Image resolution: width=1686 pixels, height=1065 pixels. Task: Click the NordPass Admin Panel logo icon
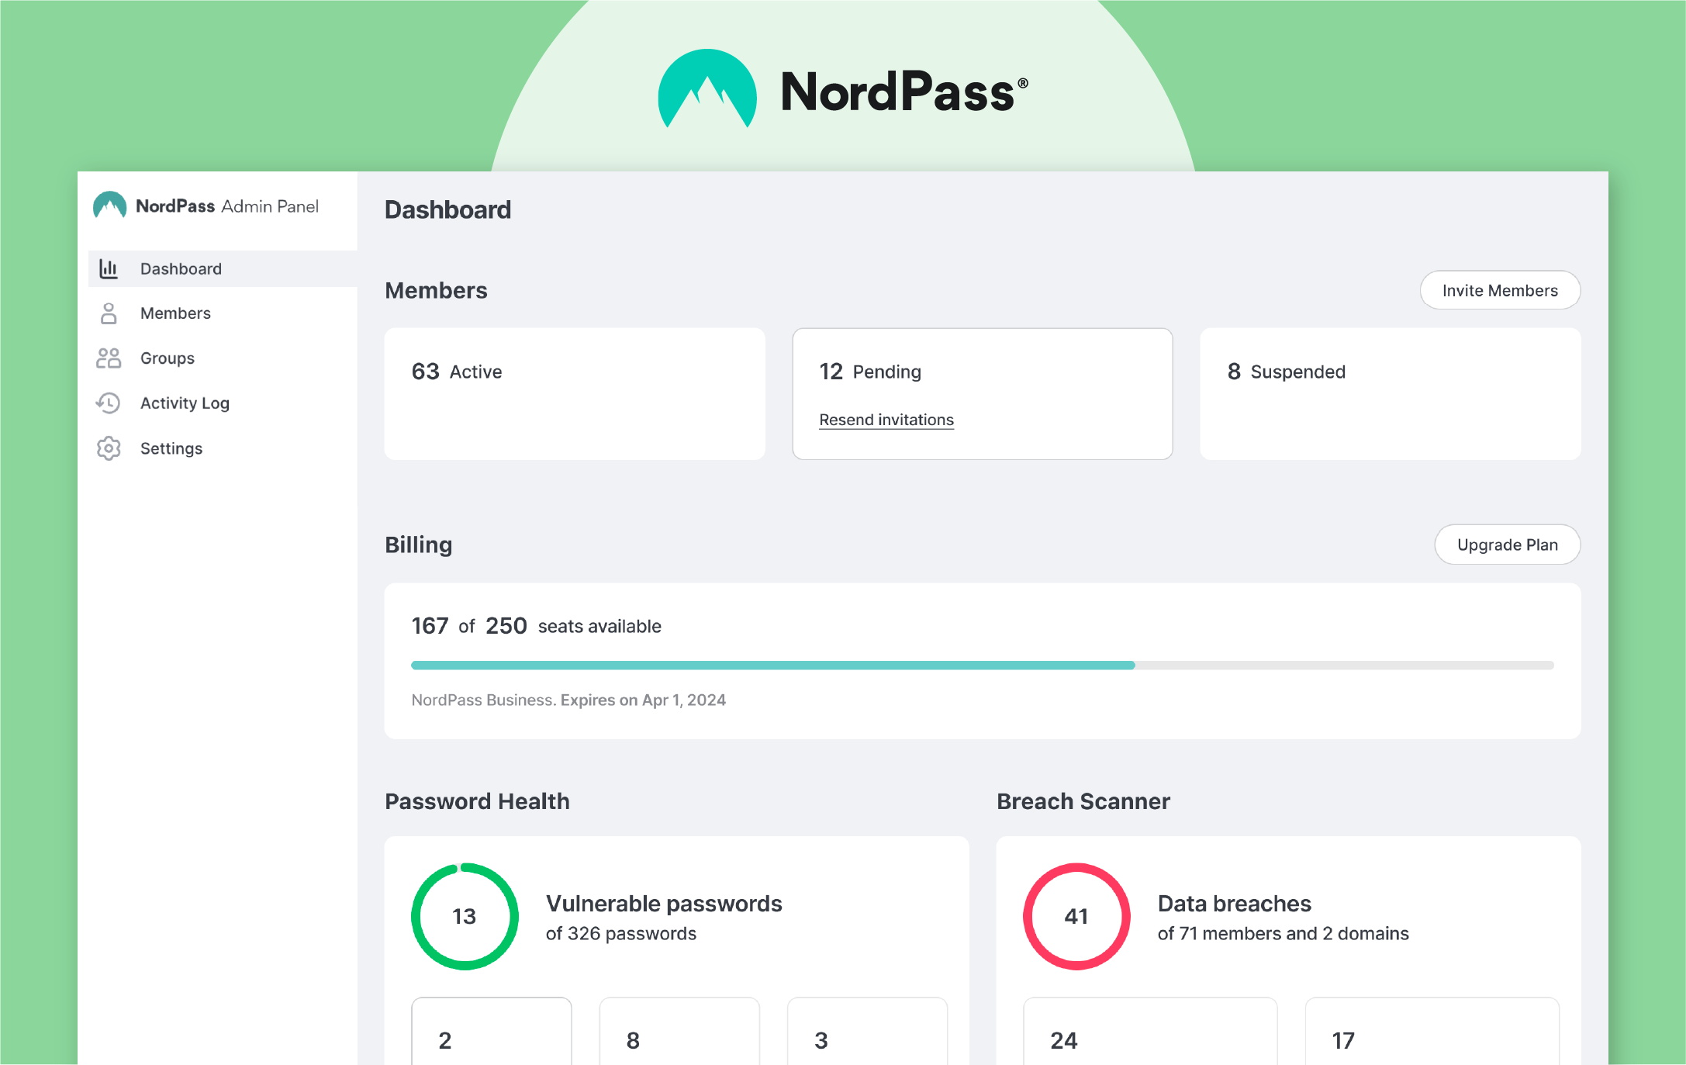coord(109,206)
